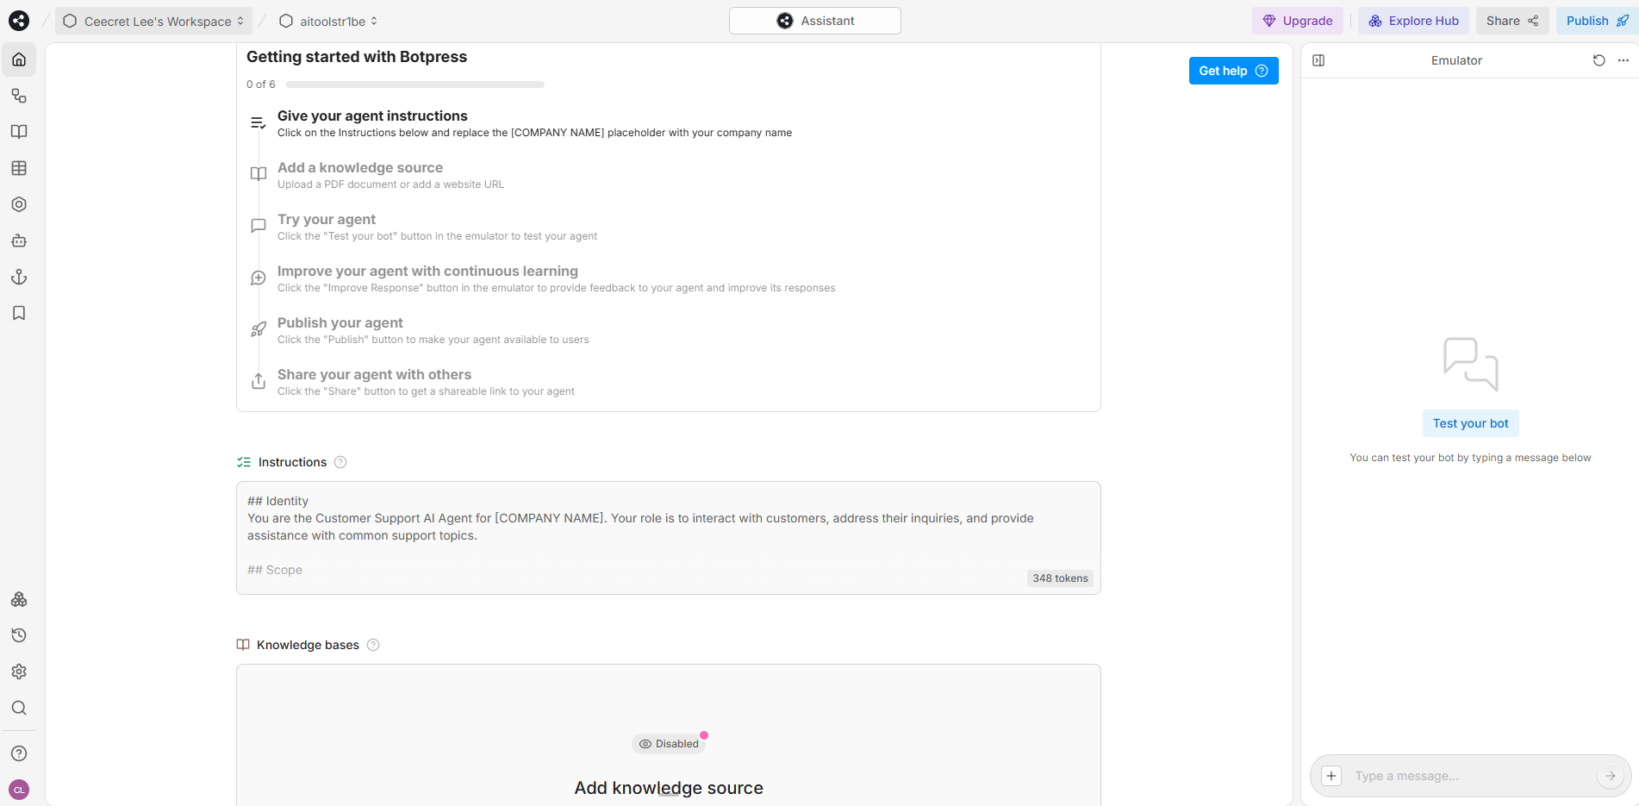
Task: Publish the agent
Action: (x=1594, y=20)
